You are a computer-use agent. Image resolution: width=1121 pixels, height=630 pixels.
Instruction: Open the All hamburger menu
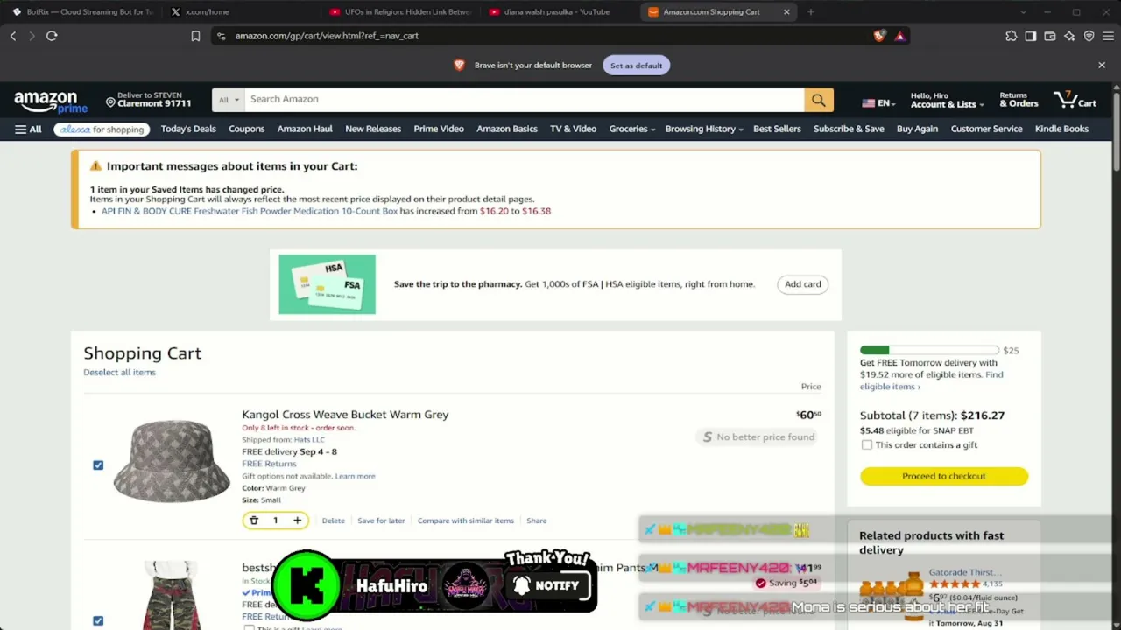pyautogui.click(x=28, y=129)
